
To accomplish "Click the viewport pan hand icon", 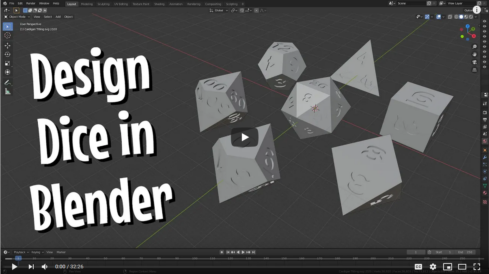I will (474, 54).
